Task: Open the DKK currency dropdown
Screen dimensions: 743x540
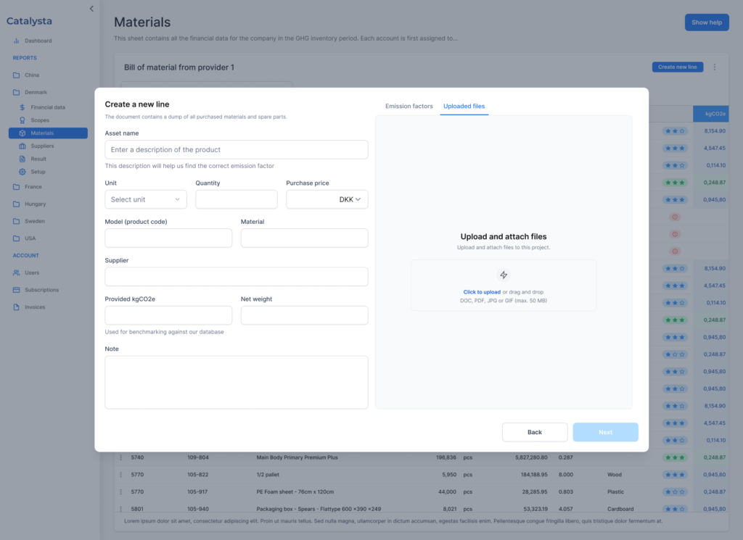Action: point(327,199)
